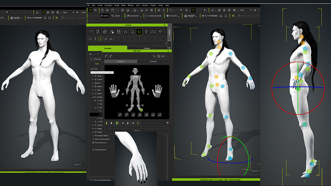Expand the Cloth tree node

click(93, 93)
